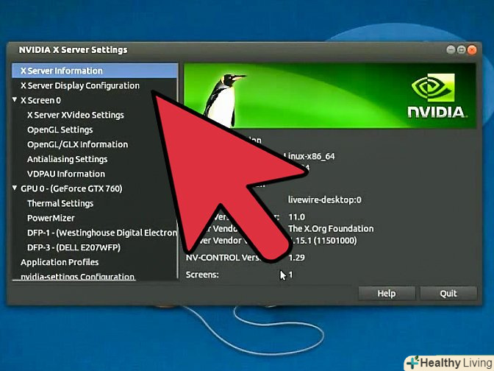Open PowerMizer page
494x371 pixels.
(x=51, y=218)
